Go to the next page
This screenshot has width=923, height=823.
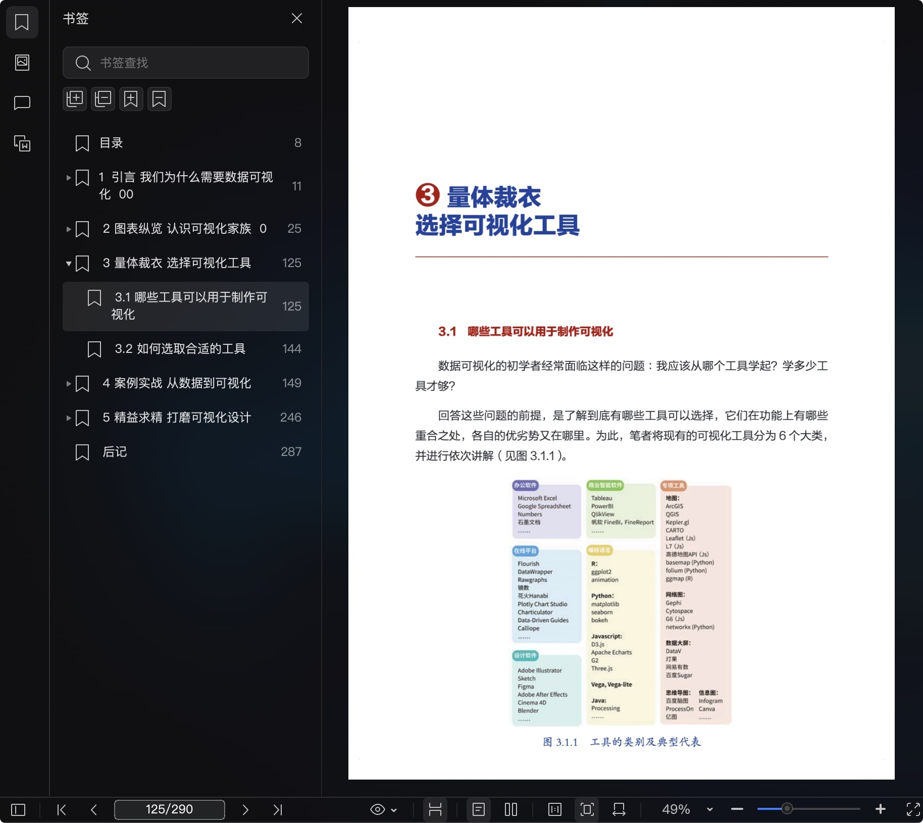pyautogui.click(x=245, y=810)
